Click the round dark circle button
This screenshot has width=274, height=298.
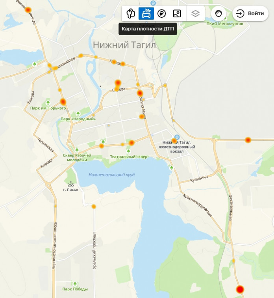pyautogui.click(x=218, y=13)
